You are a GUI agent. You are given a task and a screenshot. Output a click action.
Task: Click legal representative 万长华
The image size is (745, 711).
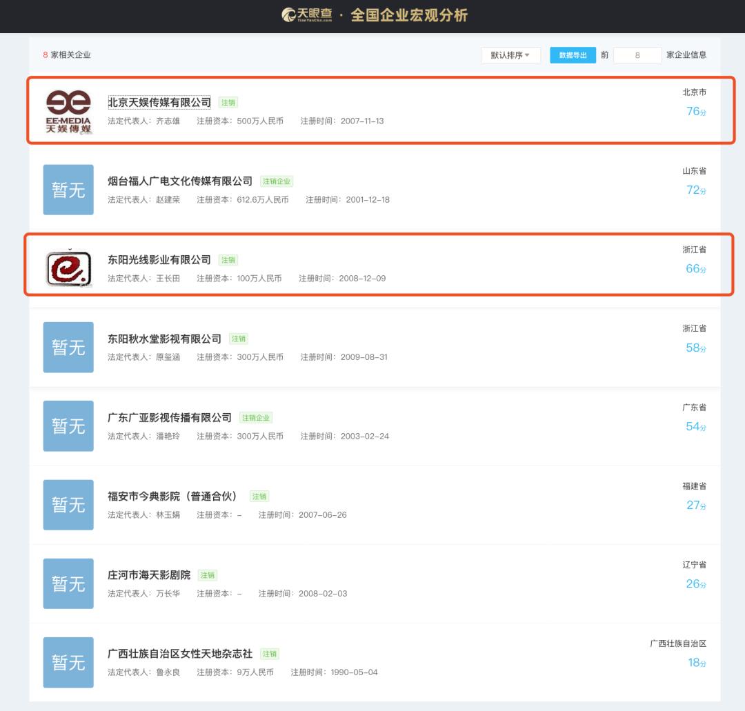pos(168,594)
